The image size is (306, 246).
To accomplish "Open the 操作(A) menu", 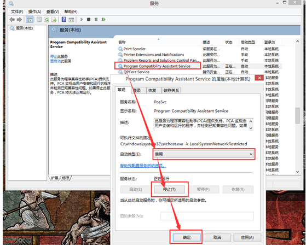I will [x=34, y=11].
